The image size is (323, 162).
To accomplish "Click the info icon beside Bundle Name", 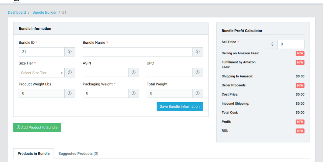I will [198, 52].
